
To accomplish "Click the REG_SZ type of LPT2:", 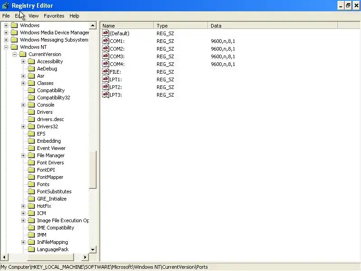I will pos(165,87).
